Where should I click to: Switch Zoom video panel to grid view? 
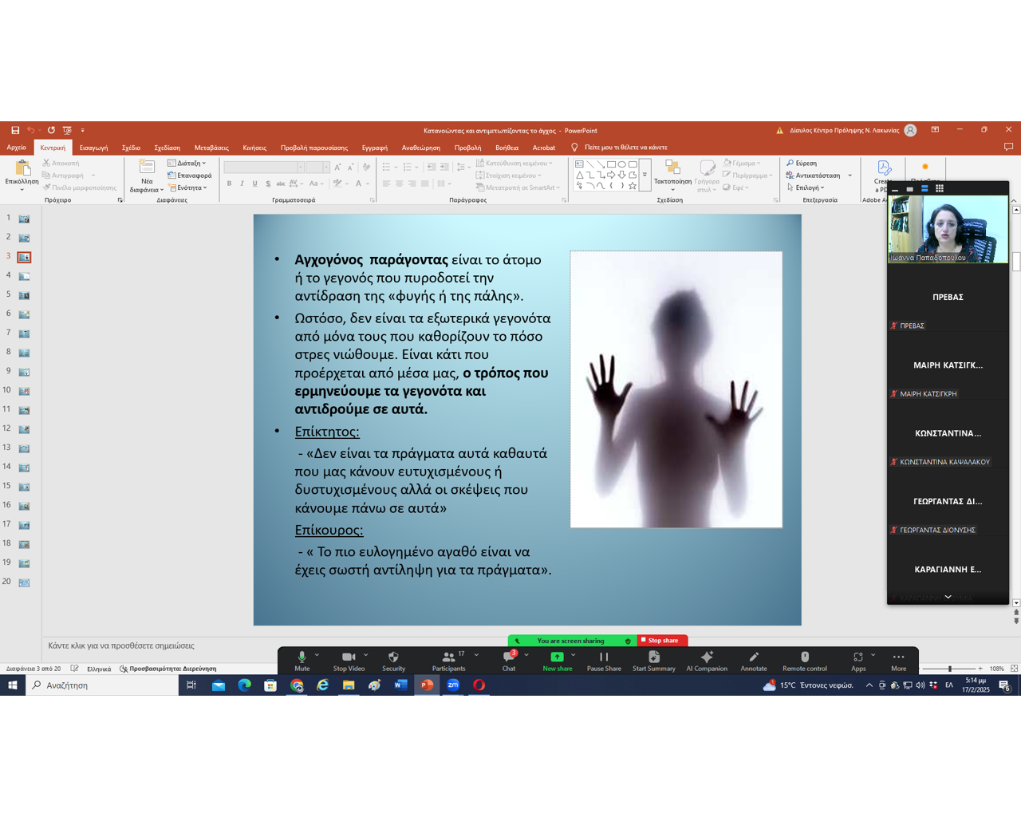pos(940,189)
